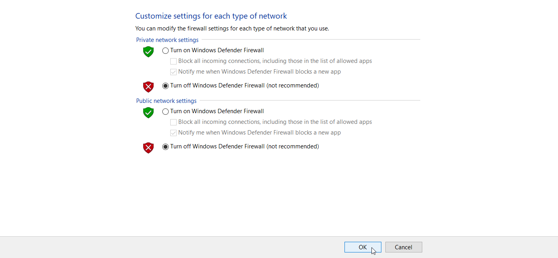Click the Private network settings group label
The width and height of the screenshot is (558, 258).
167,40
